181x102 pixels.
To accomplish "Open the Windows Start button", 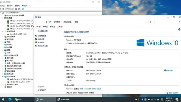I will point(3,99).
